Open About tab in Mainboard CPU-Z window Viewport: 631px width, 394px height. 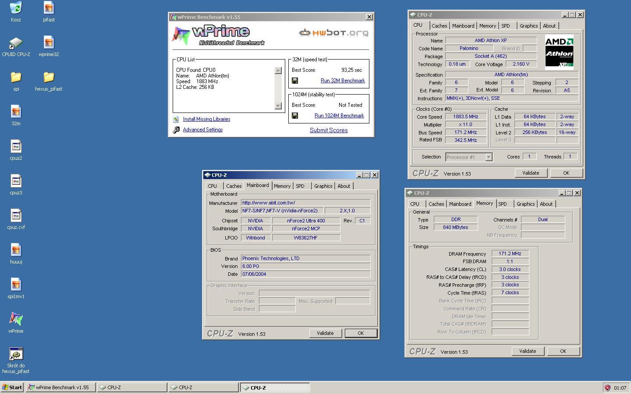pos(344,186)
